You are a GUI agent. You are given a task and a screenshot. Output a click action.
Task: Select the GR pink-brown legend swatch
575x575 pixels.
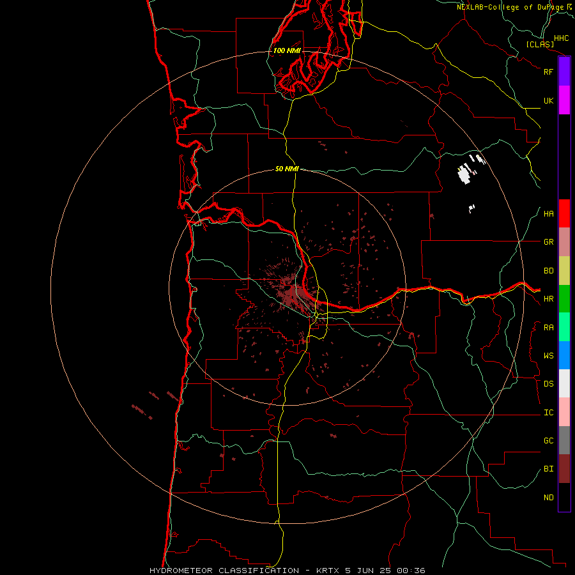[564, 242]
